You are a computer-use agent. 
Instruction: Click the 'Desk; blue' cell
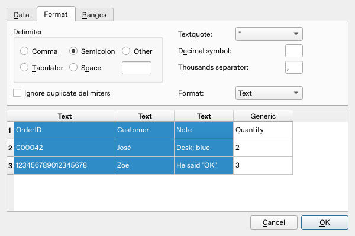[204, 147]
